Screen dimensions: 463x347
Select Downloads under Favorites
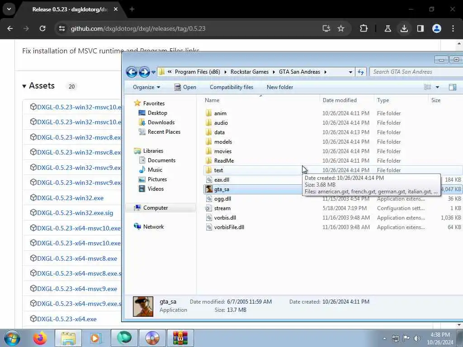pyautogui.click(x=156, y=122)
